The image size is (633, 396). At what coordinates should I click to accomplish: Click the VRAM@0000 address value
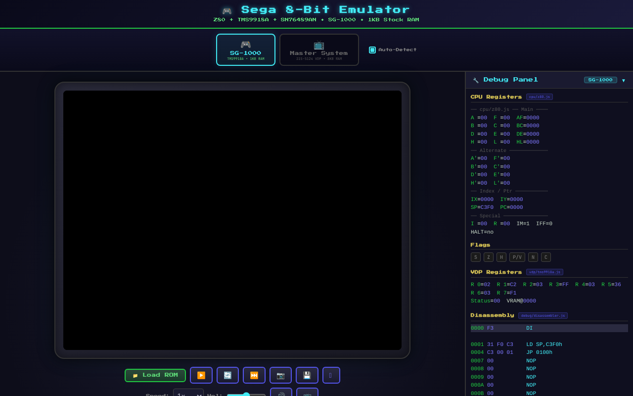pos(521,301)
